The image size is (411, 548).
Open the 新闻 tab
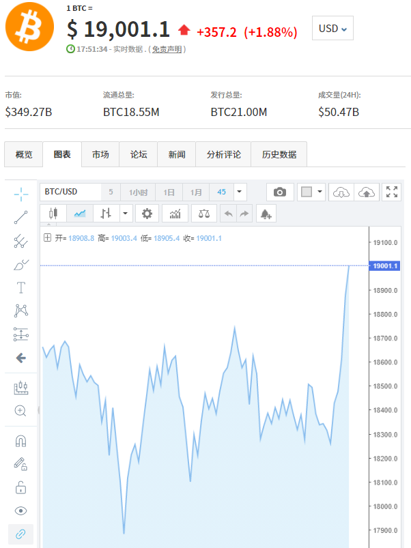176,154
